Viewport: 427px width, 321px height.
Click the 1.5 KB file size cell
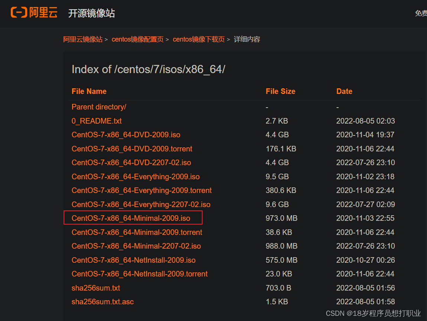point(277,302)
